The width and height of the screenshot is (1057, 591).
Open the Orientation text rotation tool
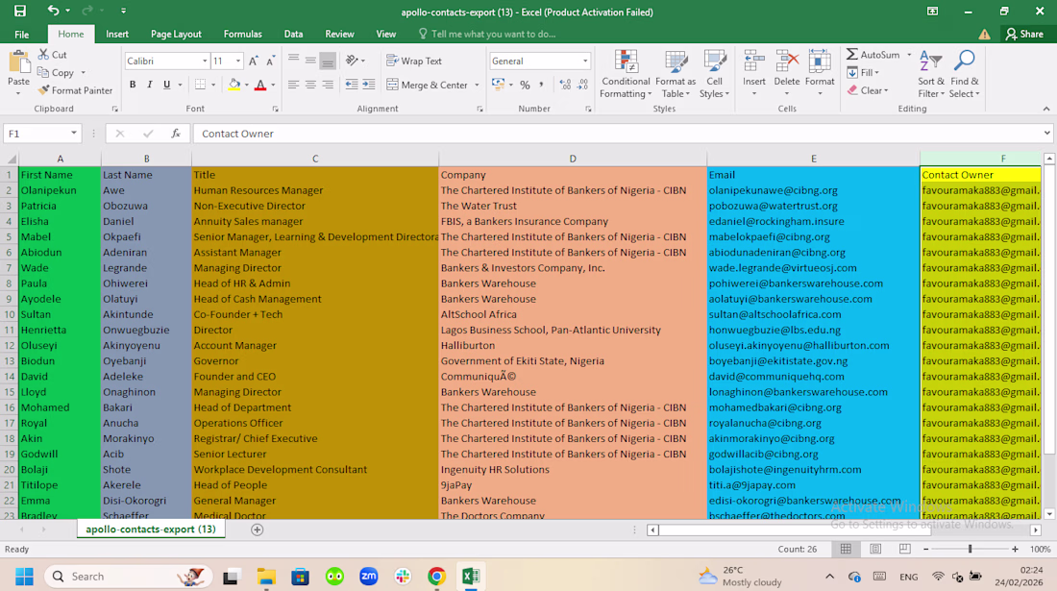[352, 61]
